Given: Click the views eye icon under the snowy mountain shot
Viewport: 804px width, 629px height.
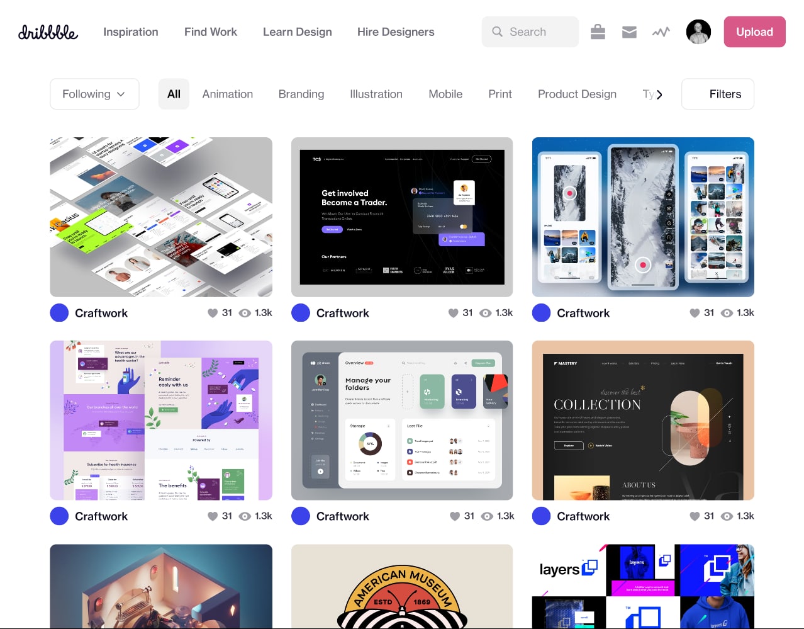Looking at the screenshot, I should (x=727, y=313).
